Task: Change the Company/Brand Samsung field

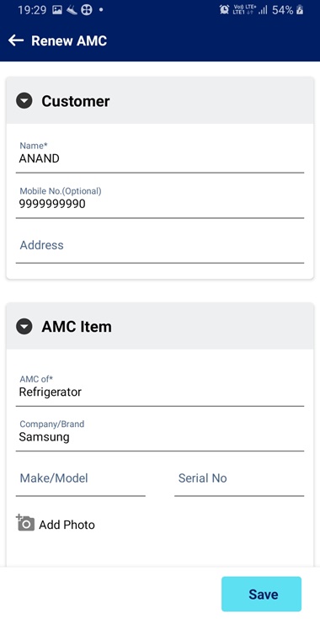Action: 160,435
